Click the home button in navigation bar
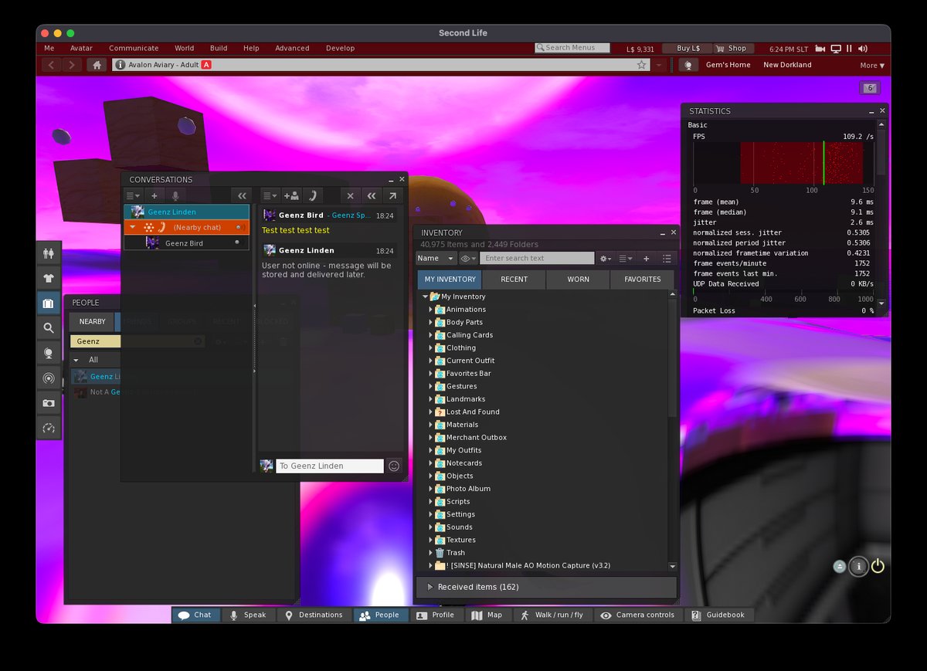927x671 pixels. 97,65
